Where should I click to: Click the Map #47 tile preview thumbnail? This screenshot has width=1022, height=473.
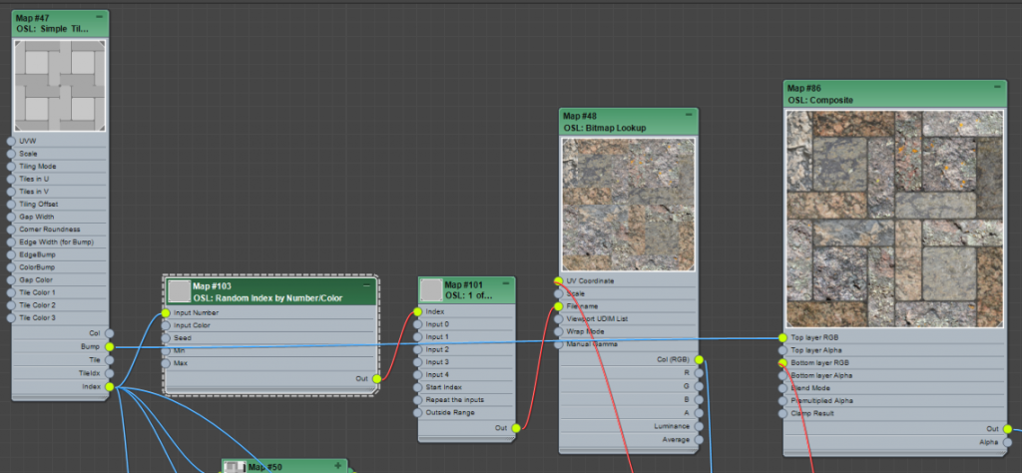[x=59, y=86]
